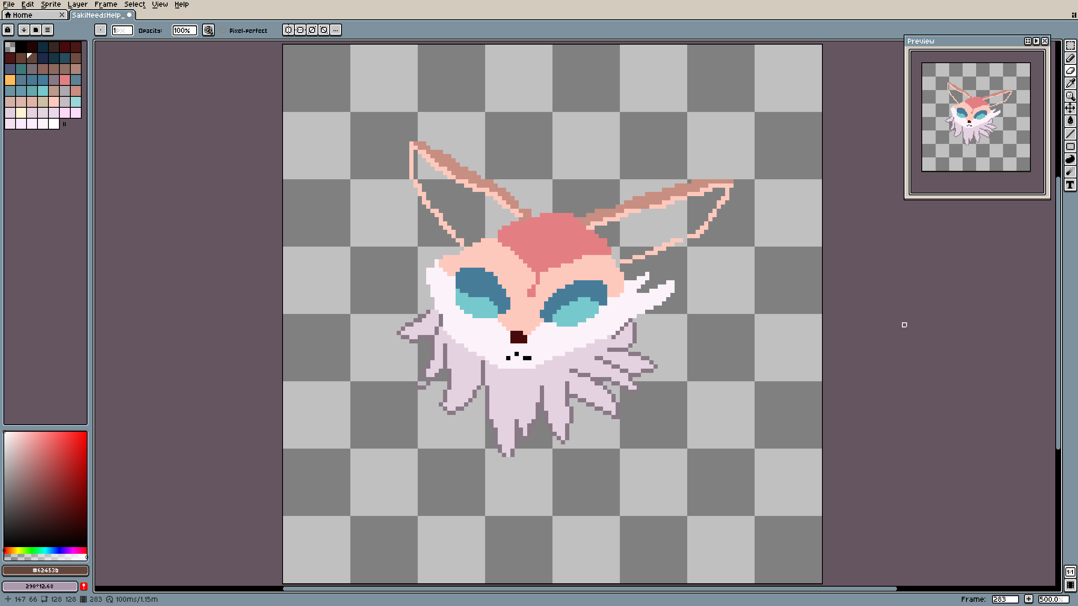Pick the transparent mask color swatch

point(10,47)
